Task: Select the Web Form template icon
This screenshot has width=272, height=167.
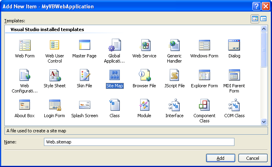Action: 25,45
